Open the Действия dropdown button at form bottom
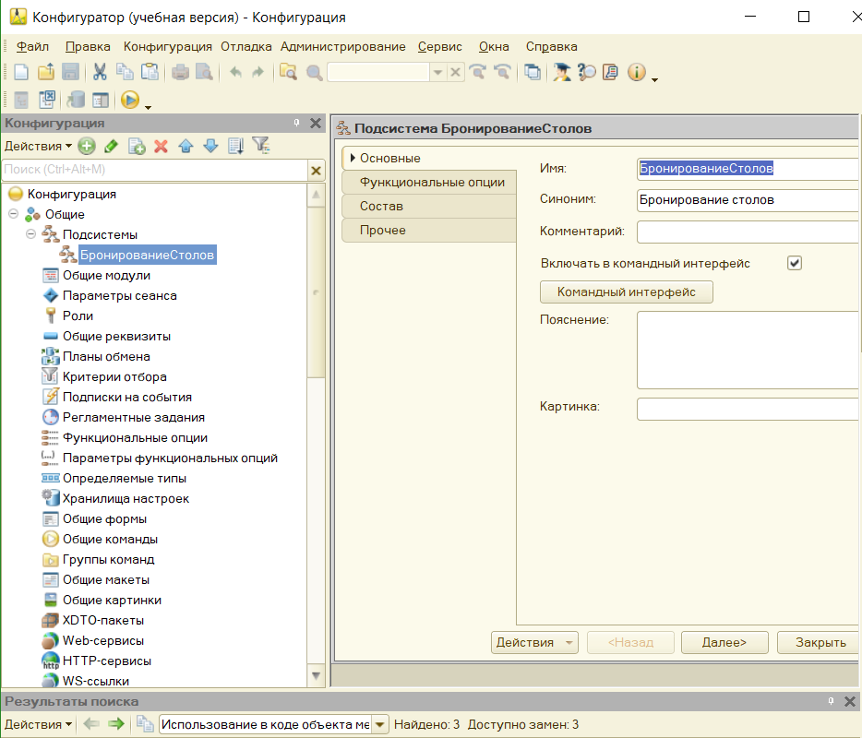The height and width of the screenshot is (738, 862). pos(533,642)
